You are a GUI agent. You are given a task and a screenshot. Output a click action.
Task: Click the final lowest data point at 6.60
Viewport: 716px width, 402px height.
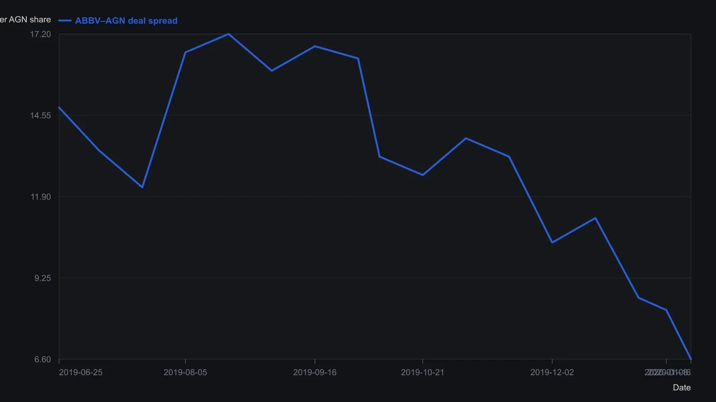click(x=691, y=359)
